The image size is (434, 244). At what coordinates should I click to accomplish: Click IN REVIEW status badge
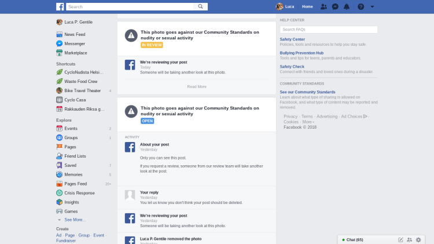pos(152,45)
